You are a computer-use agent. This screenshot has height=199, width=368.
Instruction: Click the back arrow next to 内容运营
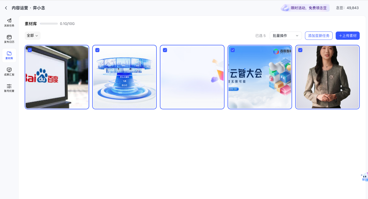[x=6, y=8]
